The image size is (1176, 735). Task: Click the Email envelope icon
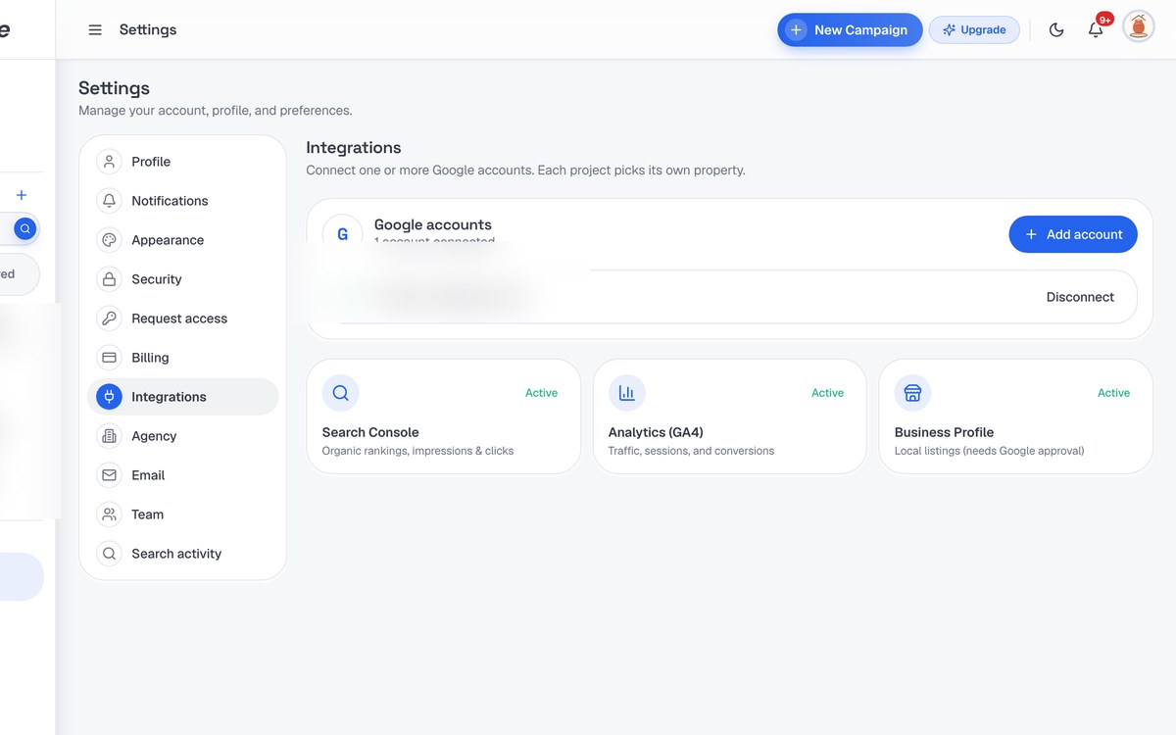click(x=110, y=475)
